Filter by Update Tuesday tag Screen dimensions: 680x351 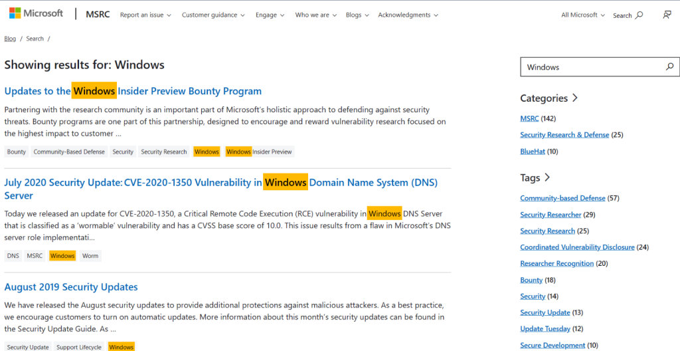[x=546, y=329]
